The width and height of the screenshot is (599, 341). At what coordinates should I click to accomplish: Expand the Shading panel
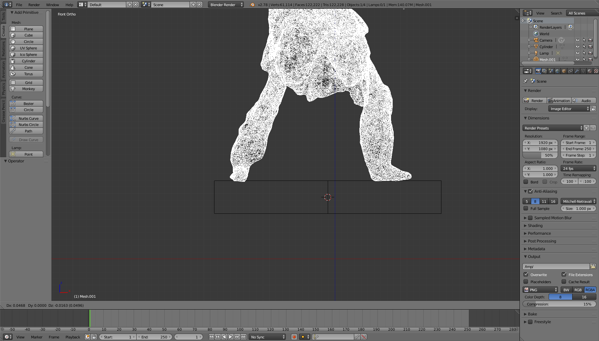pos(535,225)
